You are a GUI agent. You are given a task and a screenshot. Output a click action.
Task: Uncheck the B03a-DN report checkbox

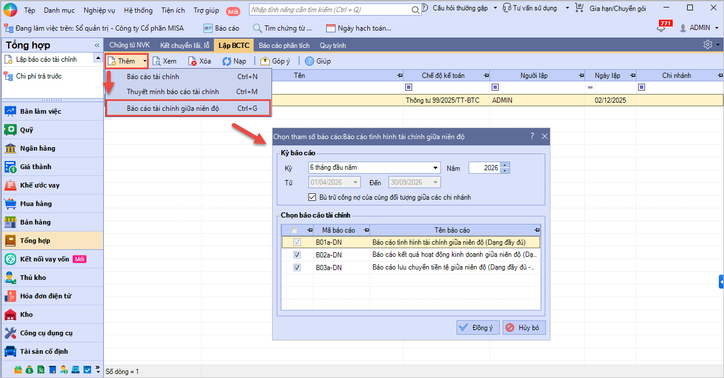point(297,267)
